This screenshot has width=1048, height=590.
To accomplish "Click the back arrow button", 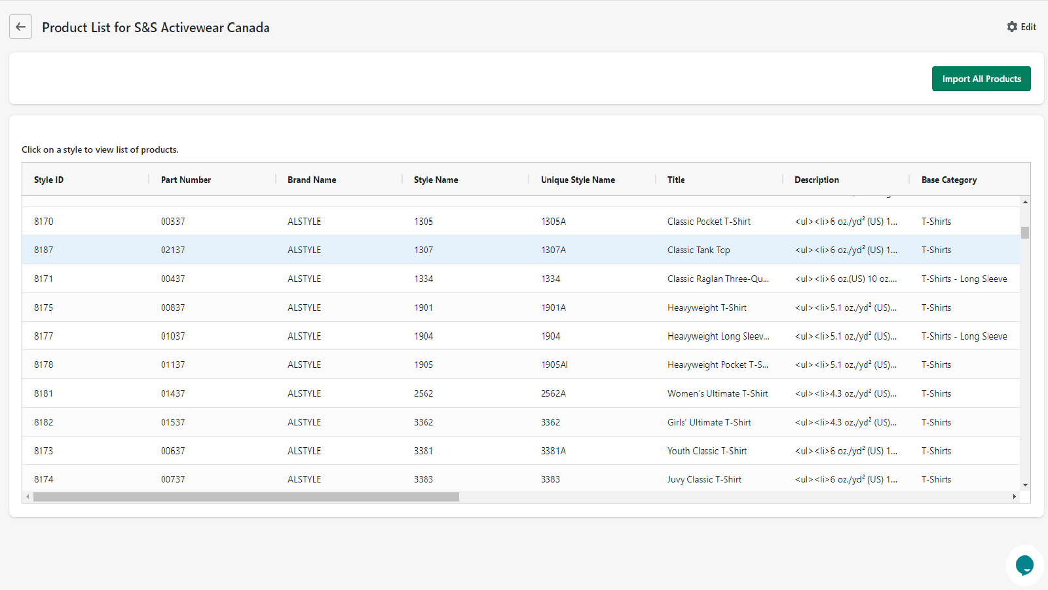I will pyautogui.click(x=20, y=27).
